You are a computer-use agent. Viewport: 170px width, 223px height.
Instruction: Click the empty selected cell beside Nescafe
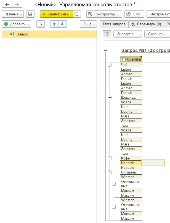(153, 163)
